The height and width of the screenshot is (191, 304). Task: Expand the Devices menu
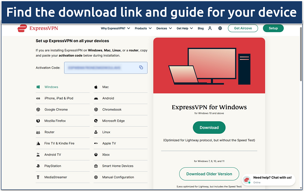click(164, 28)
